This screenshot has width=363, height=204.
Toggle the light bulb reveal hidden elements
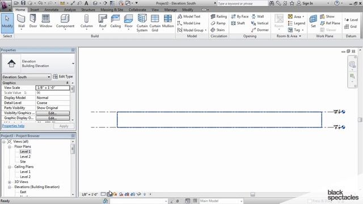145,194
